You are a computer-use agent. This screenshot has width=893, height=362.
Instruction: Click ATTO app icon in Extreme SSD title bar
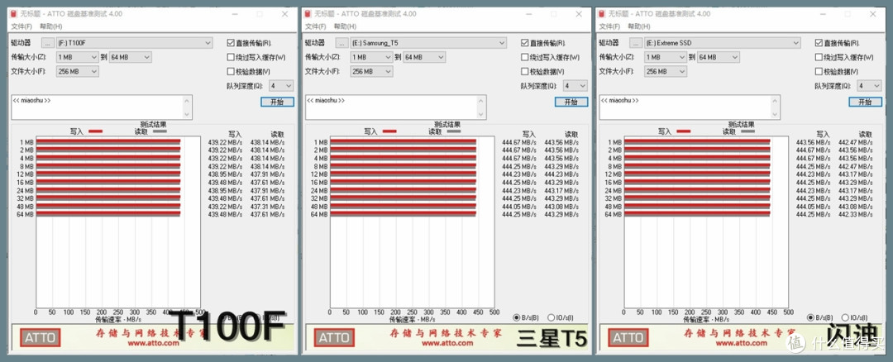(602, 14)
